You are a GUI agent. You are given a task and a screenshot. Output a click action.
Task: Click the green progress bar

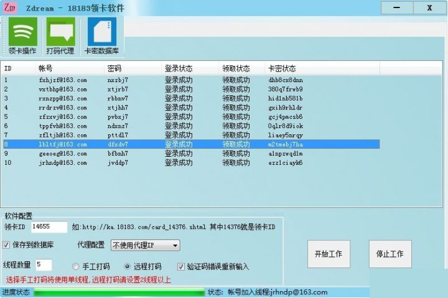[118, 292]
